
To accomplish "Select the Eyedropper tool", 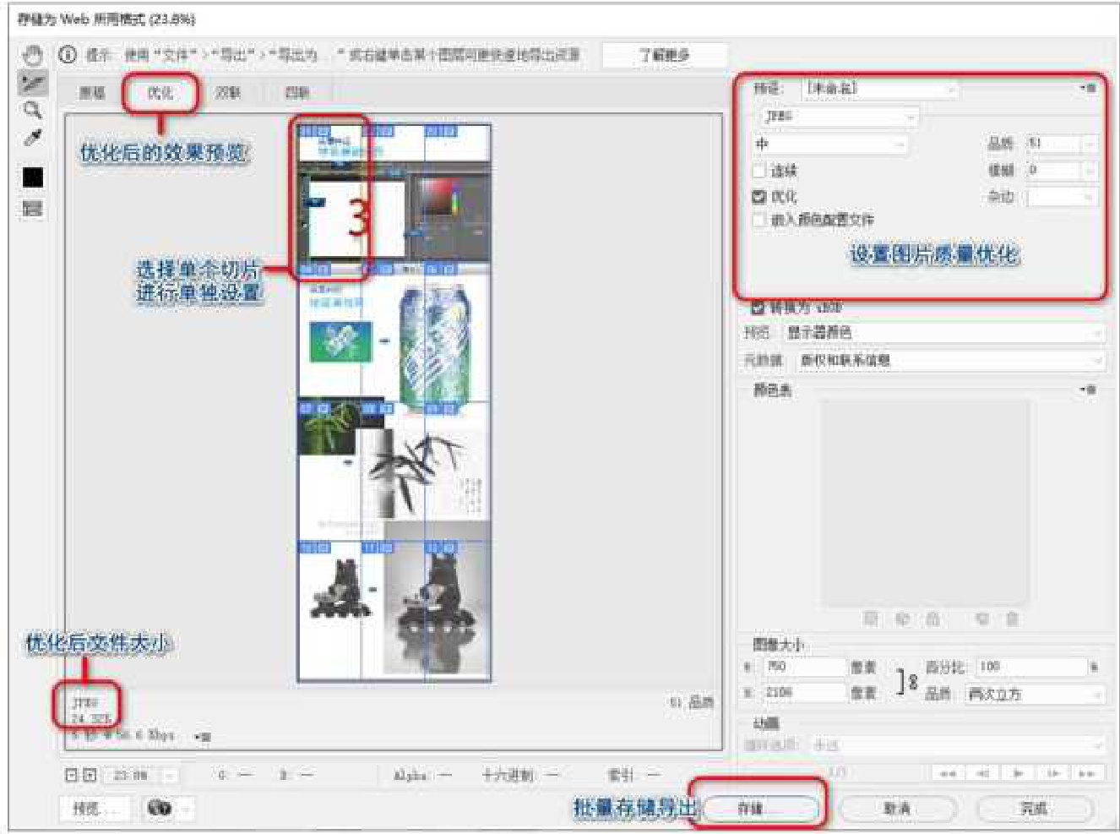I will [x=32, y=138].
